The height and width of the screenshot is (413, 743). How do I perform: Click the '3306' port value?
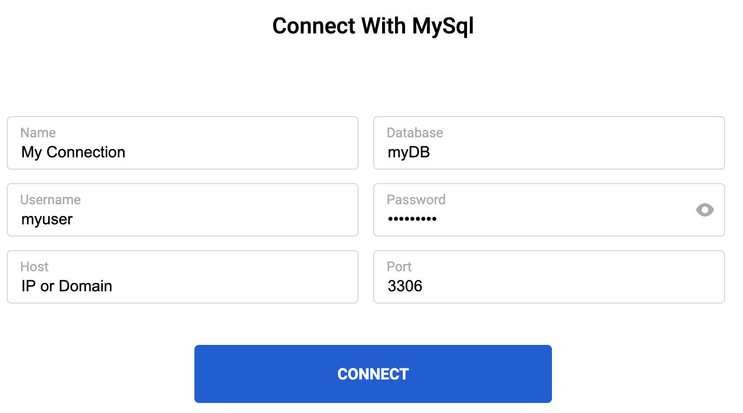coord(405,286)
